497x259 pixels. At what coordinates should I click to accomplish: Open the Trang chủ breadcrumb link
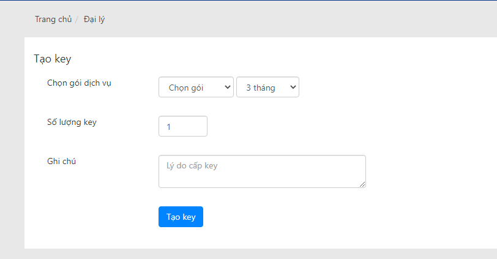[x=53, y=20]
